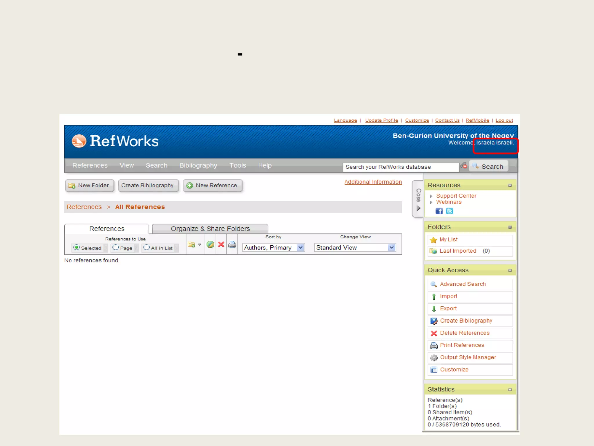This screenshot has width=594, height=446.
Task: Click the Twitter icon in Resources
Action: pos(450,211)
